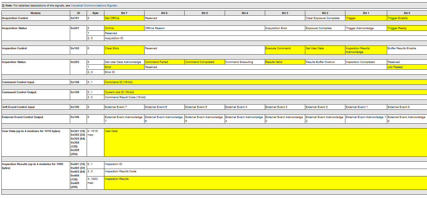Select the Set Offline cell
The height and width of the screenshot is (198, 427).
124,18
